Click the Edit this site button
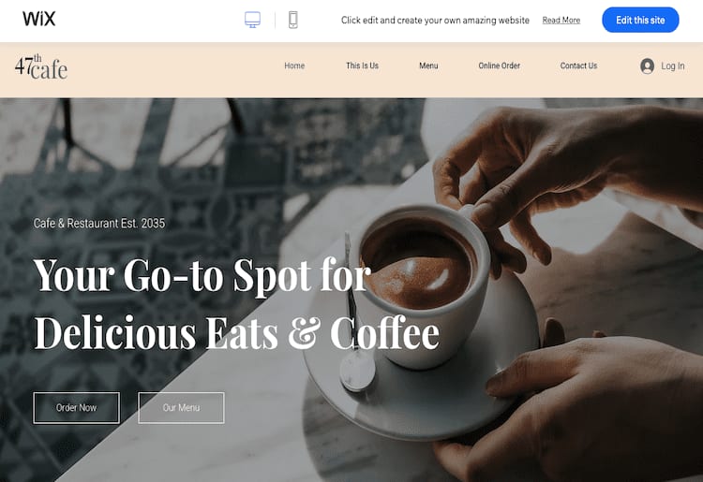This screenshot has height=482, width=703. [x=640, y=20]
